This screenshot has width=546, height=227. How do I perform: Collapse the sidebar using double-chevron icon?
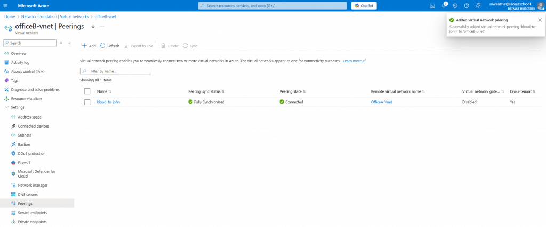tap(69, 43)
